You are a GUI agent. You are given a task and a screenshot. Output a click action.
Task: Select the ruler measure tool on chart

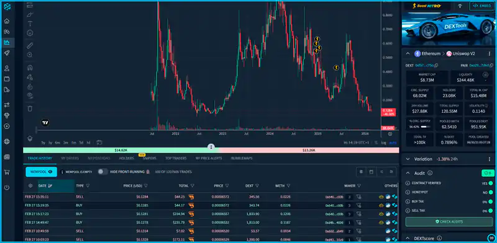point(30,45)
